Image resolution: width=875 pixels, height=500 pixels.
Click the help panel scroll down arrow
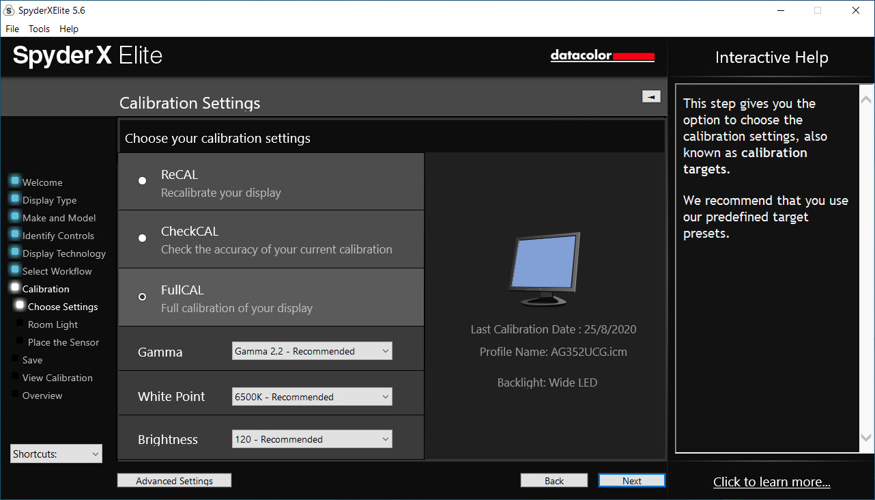point(866,438)
